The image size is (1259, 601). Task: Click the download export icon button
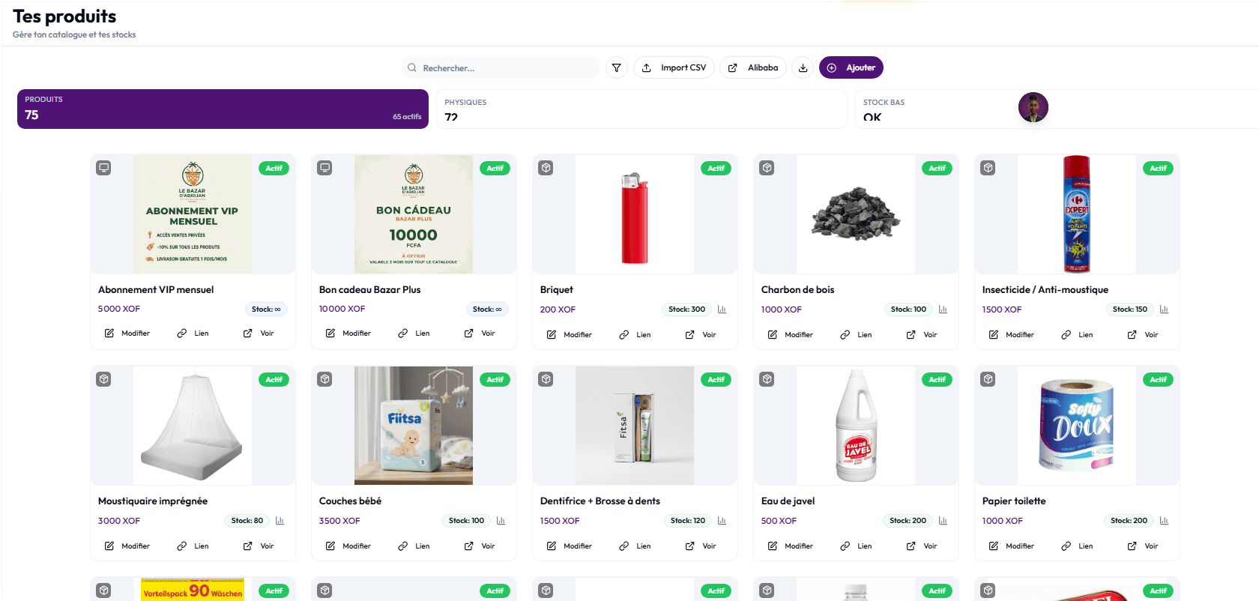[x=803, y=67]
